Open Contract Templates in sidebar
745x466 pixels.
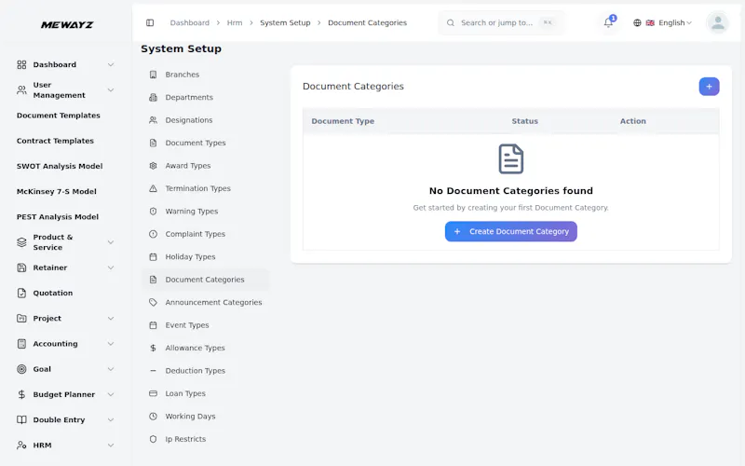point(55,141)
